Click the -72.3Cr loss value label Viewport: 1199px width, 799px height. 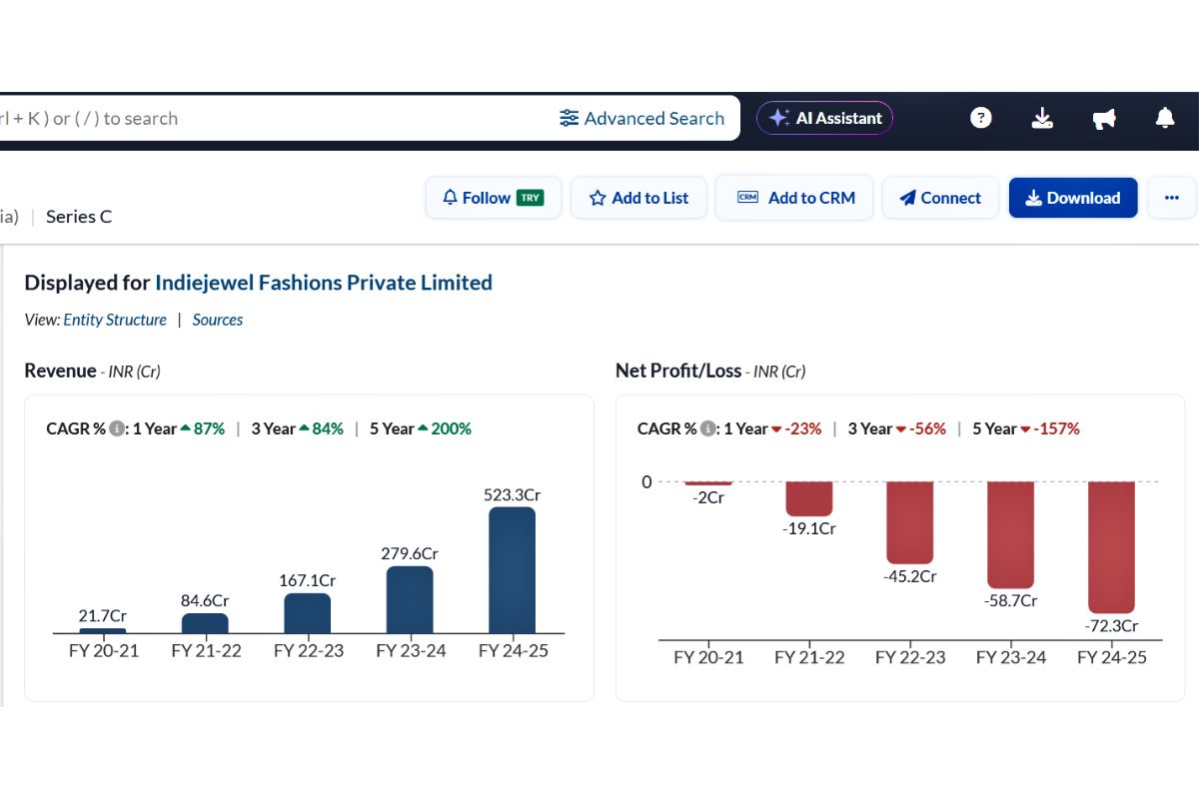tap(1111, 626)
